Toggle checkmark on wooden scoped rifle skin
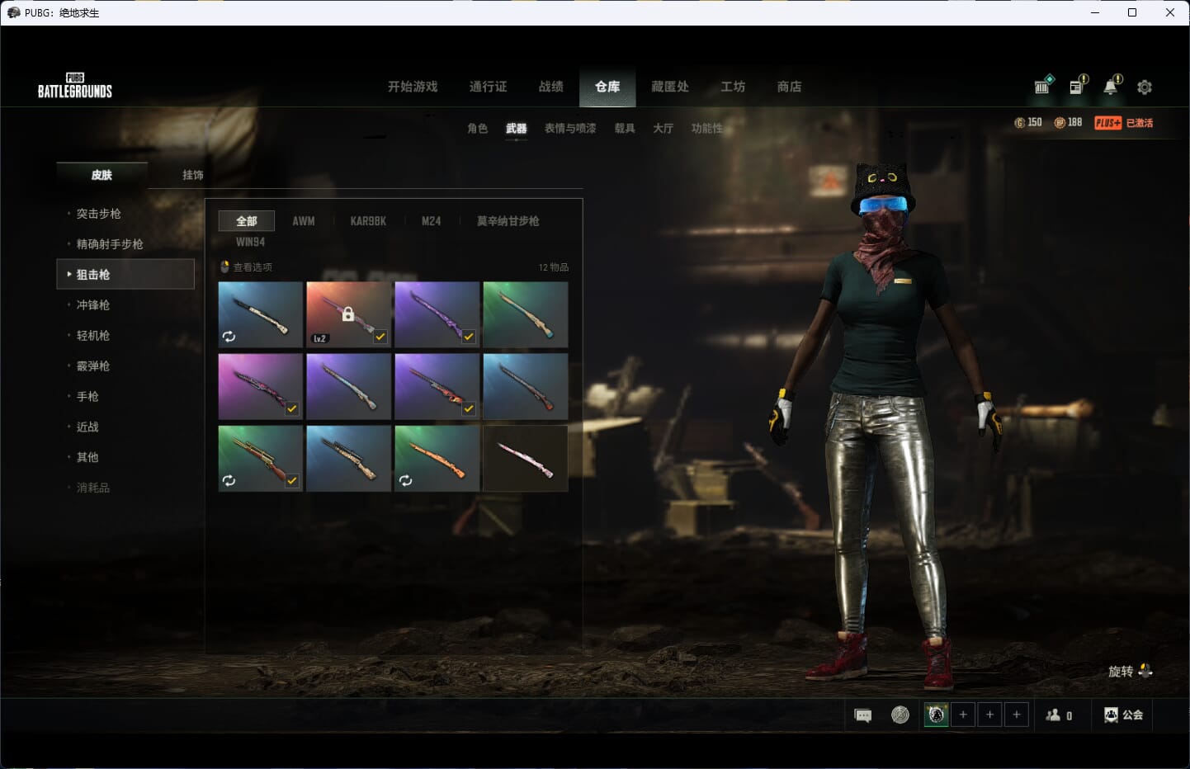This screenshot has width=1190, height=769. point(292,480)
